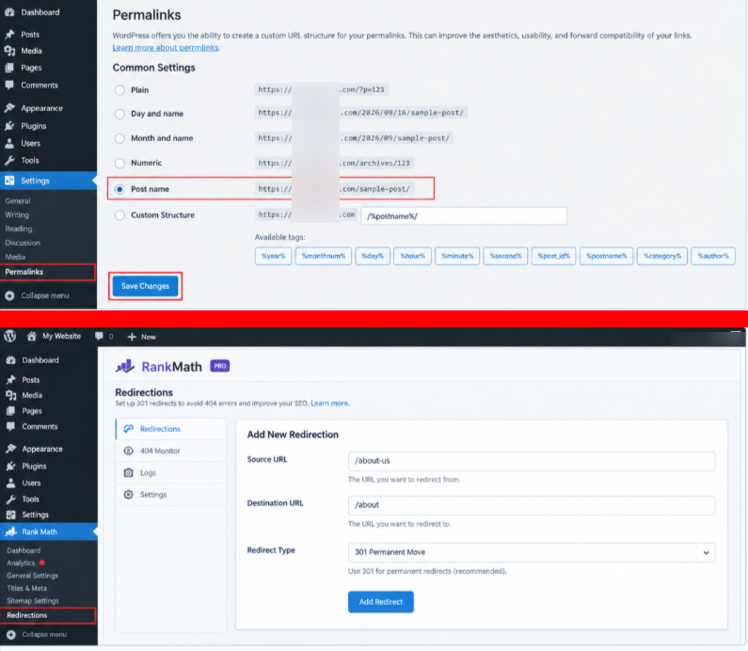Click Rank Math chart icon in lower sidebar
This screenshot has width=748, height=651.
click(x=11, y=532)
